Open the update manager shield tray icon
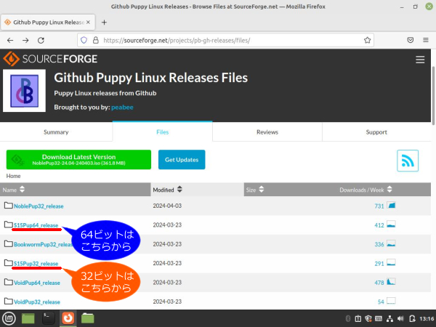Image resolution: width=436 pixels, height=327 pixels. click(x=368, y=319)
